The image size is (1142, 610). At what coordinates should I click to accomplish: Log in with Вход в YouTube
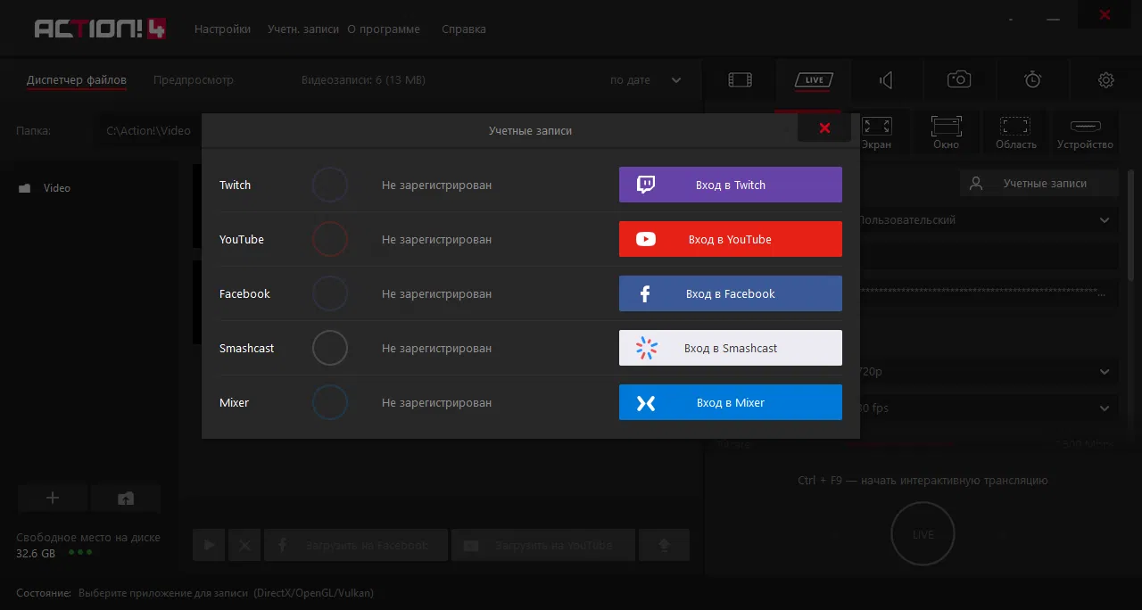(x=730, y=239)
